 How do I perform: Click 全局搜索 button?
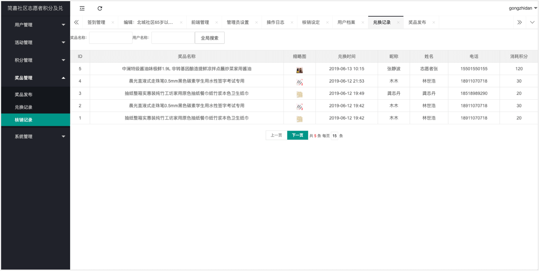209,38
